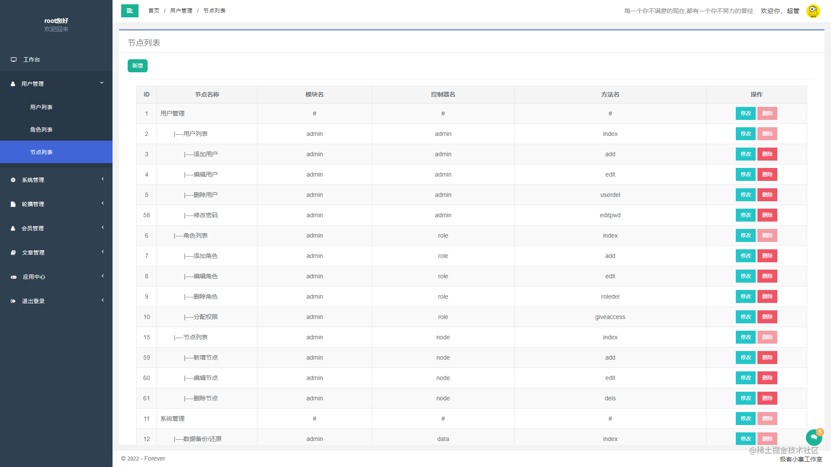The image size is (831, 467).
Task: Open the floating chat bubble icon
Action: 814,437
